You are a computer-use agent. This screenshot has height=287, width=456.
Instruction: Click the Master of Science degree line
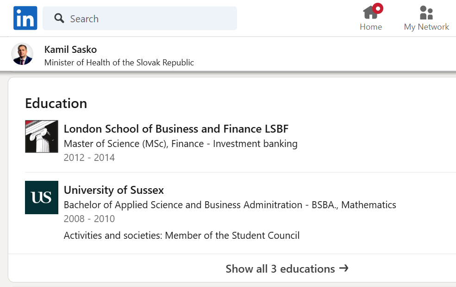point(181,144)
